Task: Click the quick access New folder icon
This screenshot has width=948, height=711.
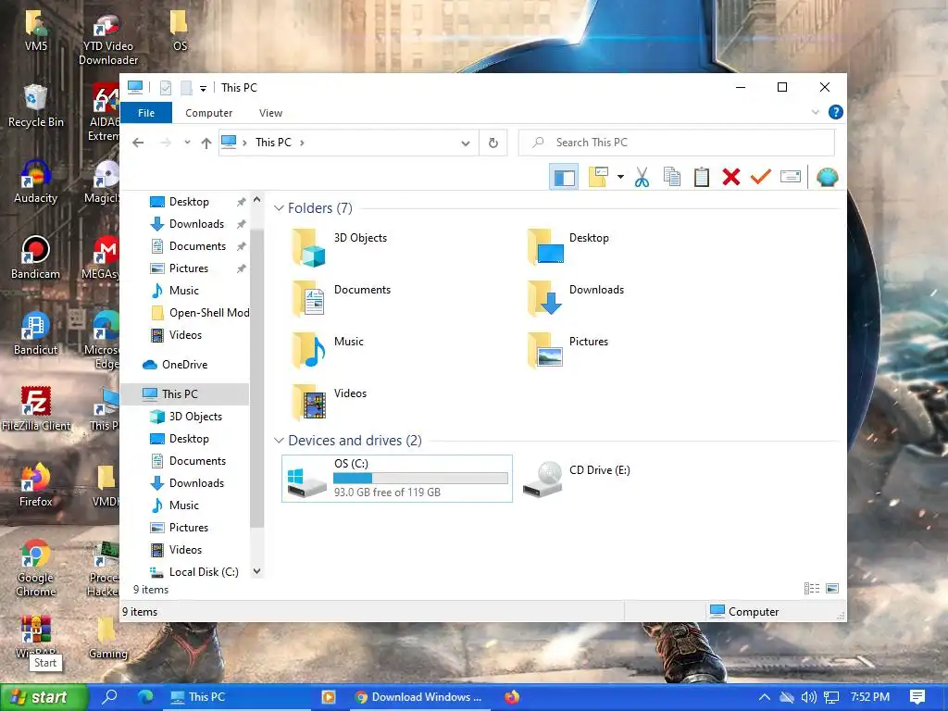Action: coord(186,88)
